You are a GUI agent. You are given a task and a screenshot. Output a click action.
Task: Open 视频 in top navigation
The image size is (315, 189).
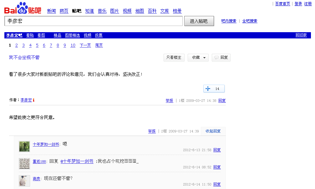[x=127, y=11]
